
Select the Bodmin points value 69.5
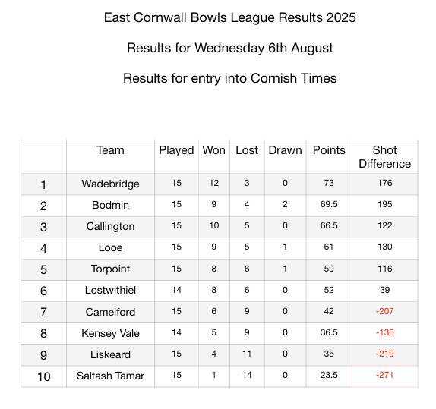329,205
